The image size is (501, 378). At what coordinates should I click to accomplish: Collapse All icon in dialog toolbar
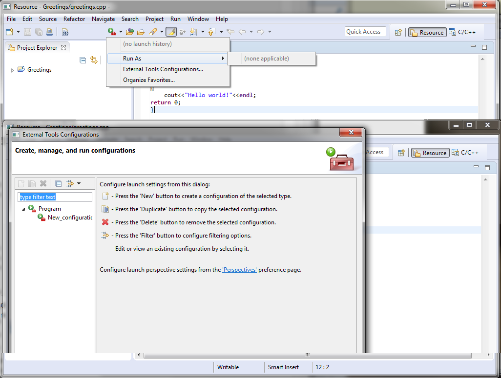(x=58, y=183)
